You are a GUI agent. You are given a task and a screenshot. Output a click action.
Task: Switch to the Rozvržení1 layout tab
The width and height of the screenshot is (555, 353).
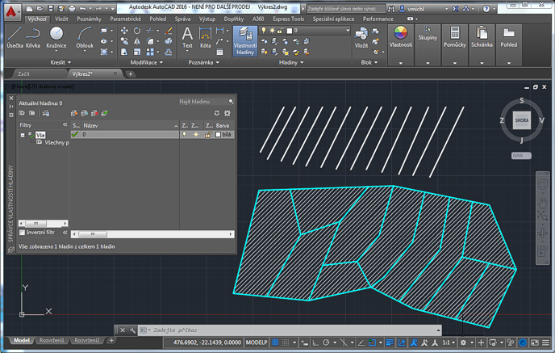52,340
